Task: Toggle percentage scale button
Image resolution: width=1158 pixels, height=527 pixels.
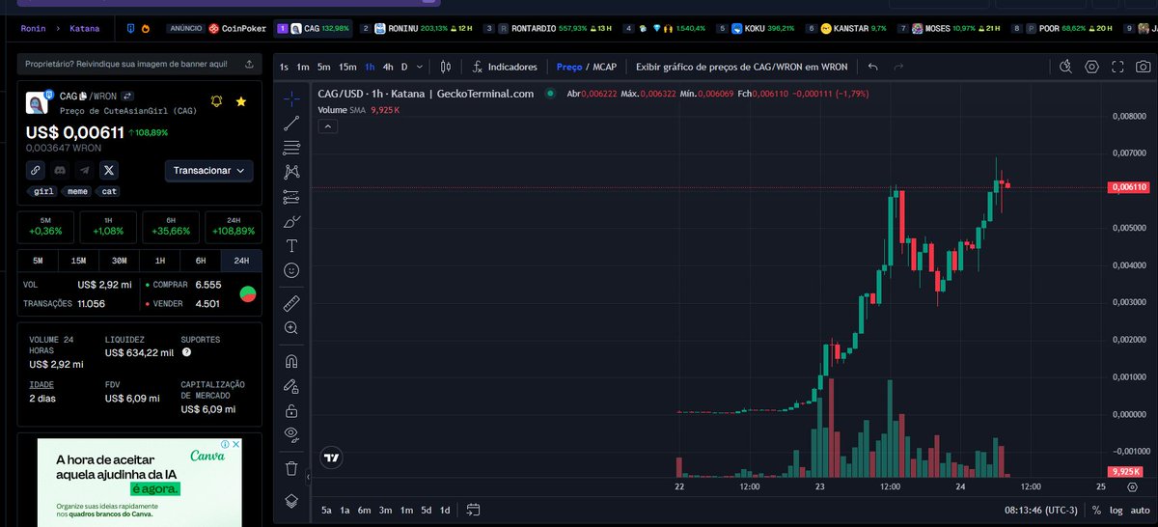Action: pos(1096,509)
